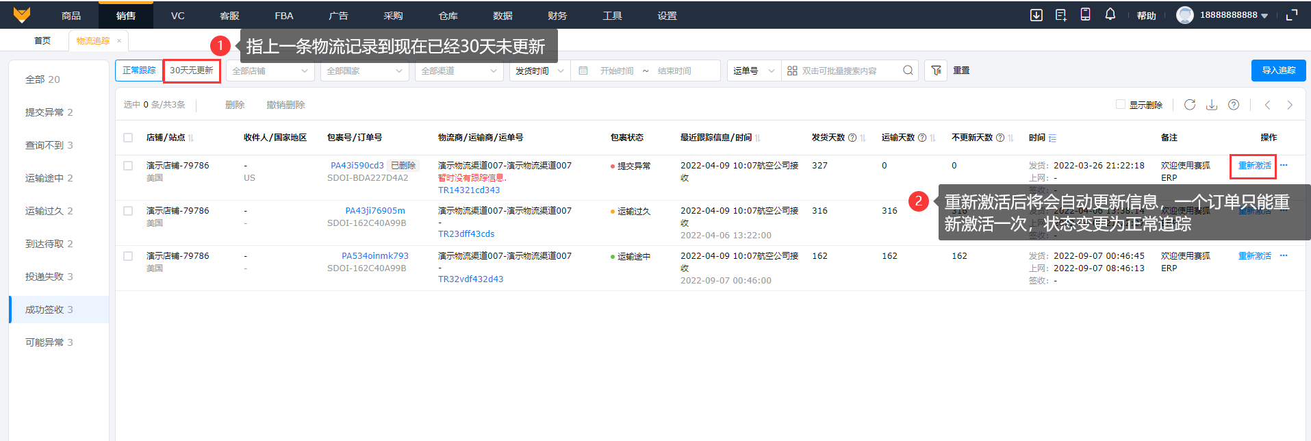Click the export download icon above table
Image resolution: width=1311 pixels, height=441 pixels.
point(1212,105)
